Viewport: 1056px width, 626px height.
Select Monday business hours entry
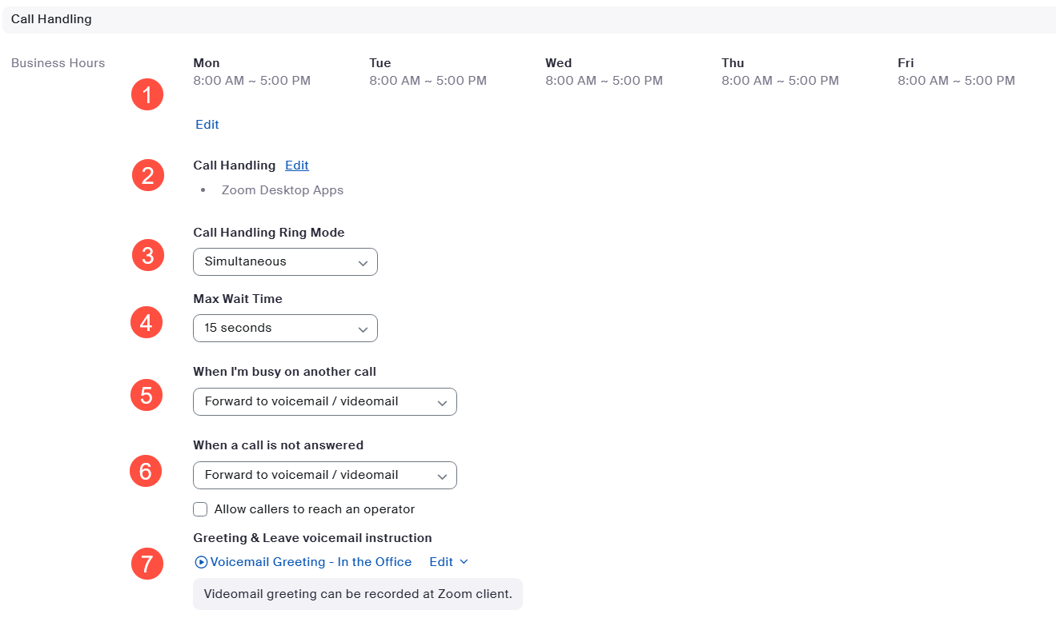(251, 72)
